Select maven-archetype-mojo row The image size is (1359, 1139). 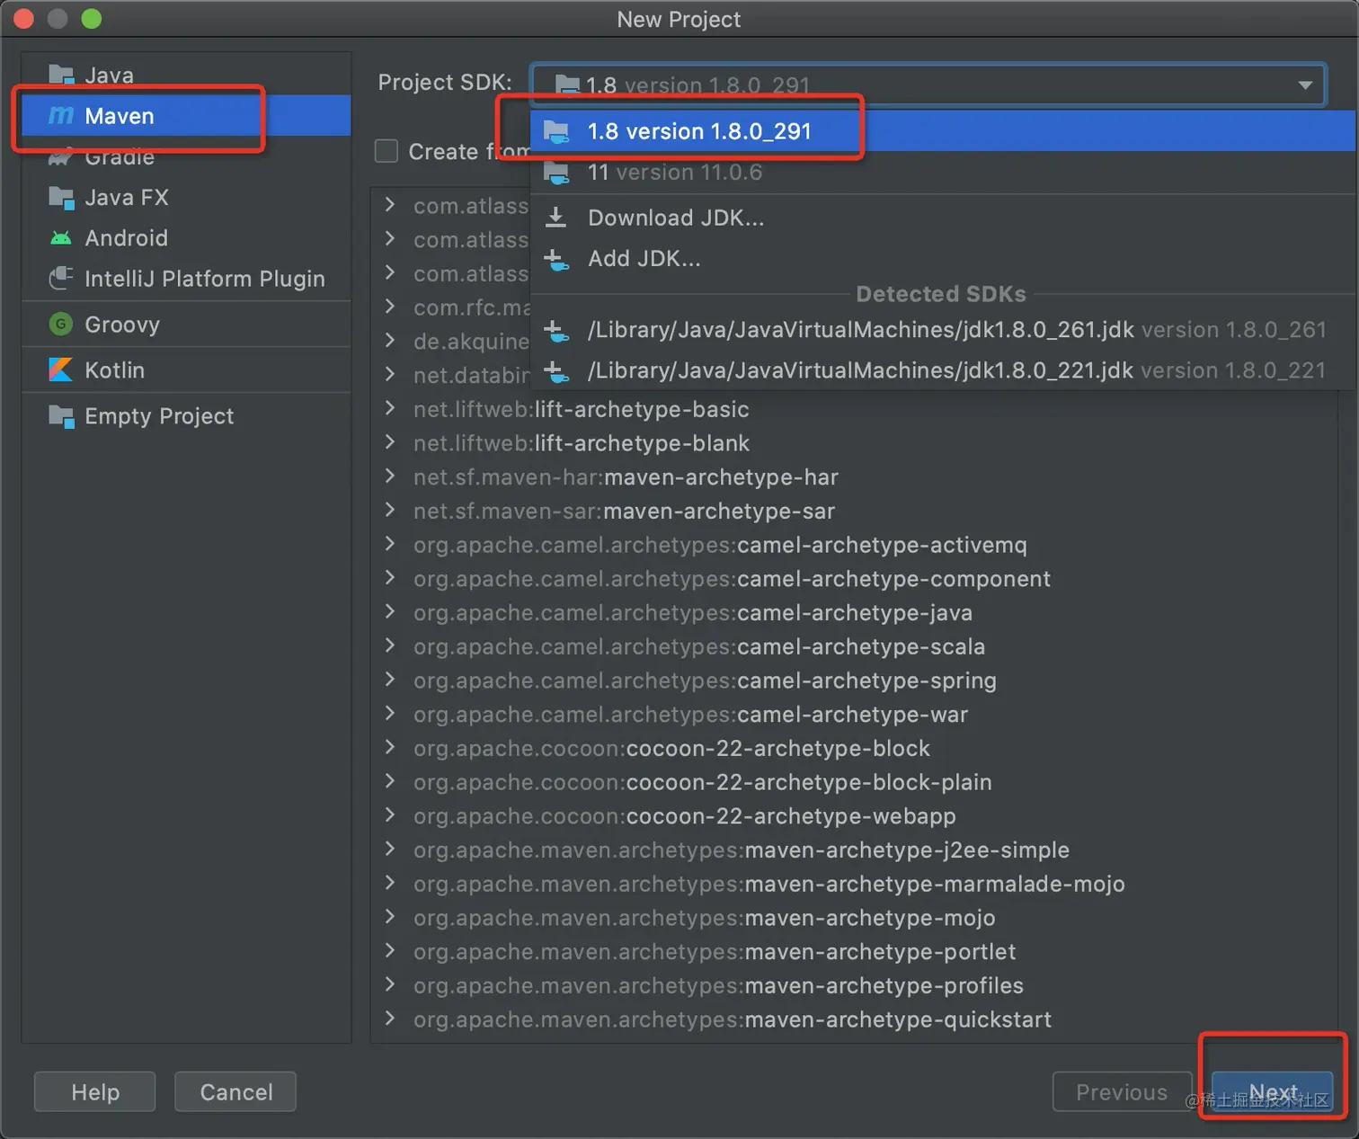pos(854,918)
